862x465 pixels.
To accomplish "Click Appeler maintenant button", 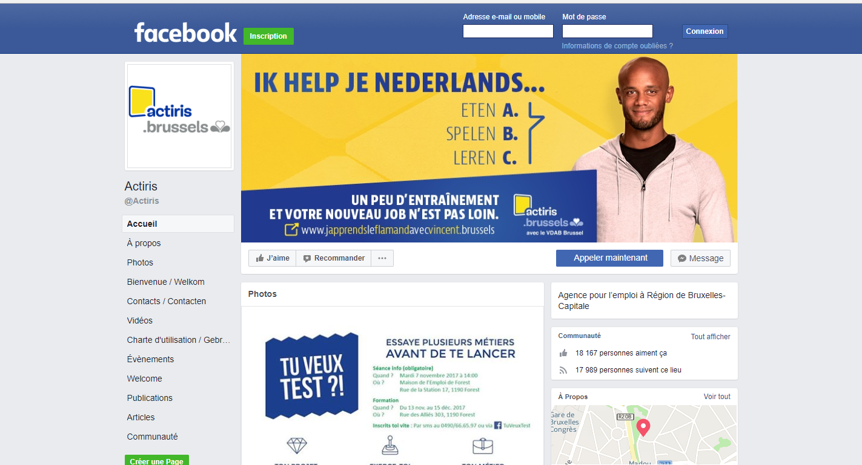I will [610, 258].
